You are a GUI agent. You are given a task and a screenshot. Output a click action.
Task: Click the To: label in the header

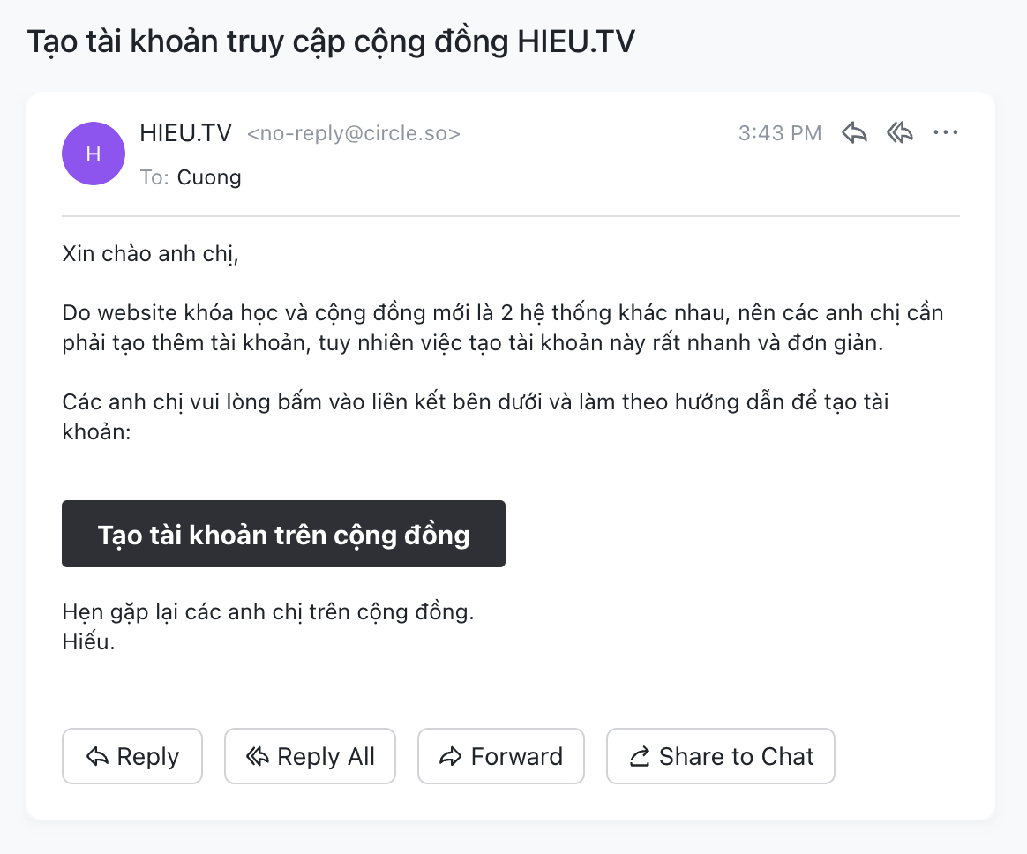point(154,177)
